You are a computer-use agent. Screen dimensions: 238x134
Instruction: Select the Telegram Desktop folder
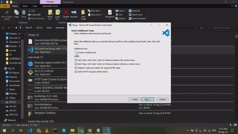(45, 113)
